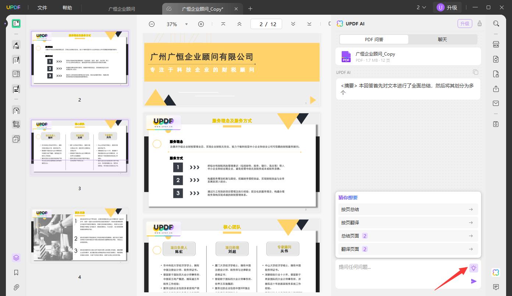Switch to 聊天 mode

click(x=442, y=39)
